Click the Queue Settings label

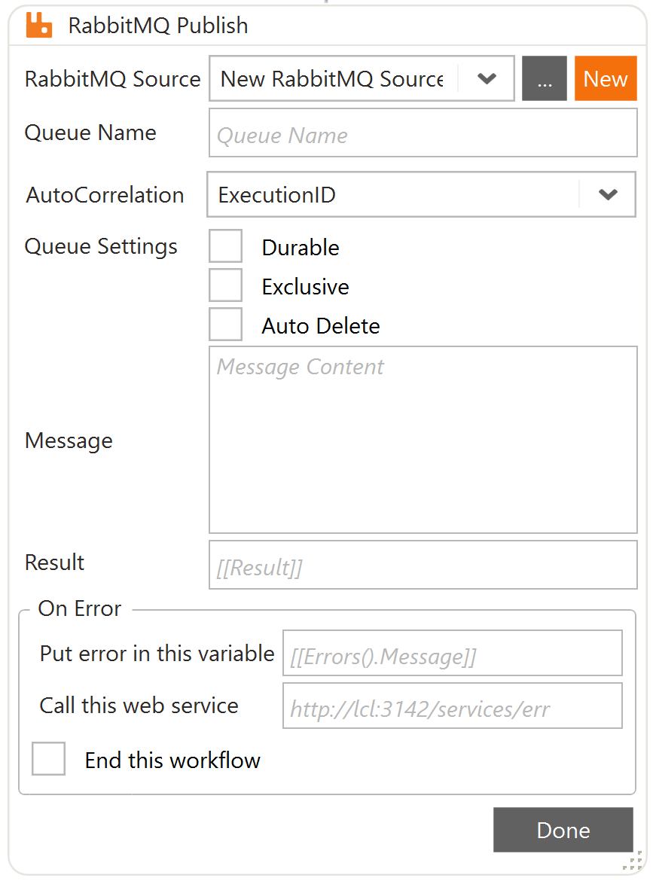tap(101, 245)
